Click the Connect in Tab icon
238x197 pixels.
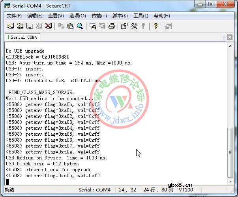[29, 27]
